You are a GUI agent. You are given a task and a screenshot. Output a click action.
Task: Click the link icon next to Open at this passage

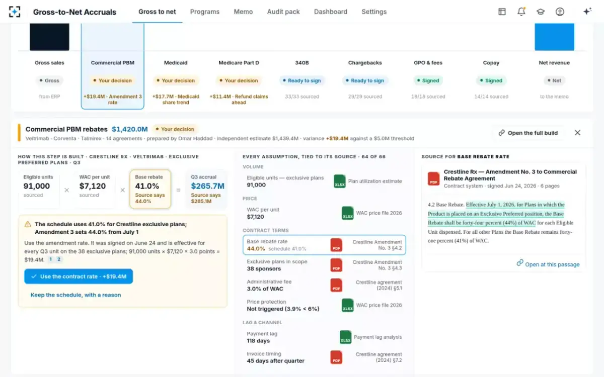520,263
